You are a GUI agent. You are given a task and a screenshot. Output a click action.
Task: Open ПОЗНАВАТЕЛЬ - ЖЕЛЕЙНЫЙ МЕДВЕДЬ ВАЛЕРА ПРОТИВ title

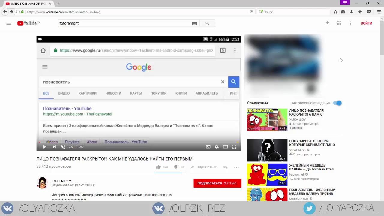[x=312, y=192]
